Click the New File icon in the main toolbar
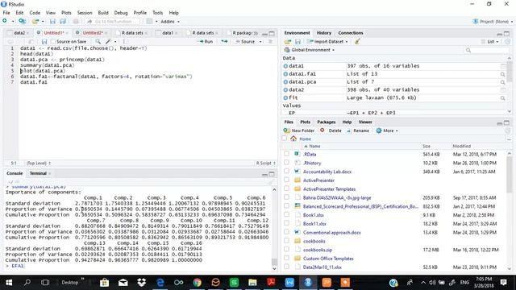Viewport: 516px width, 290px height. point(5,21)
